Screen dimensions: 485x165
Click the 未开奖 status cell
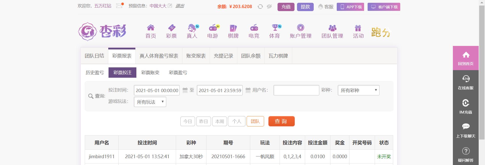coord(384,156)
